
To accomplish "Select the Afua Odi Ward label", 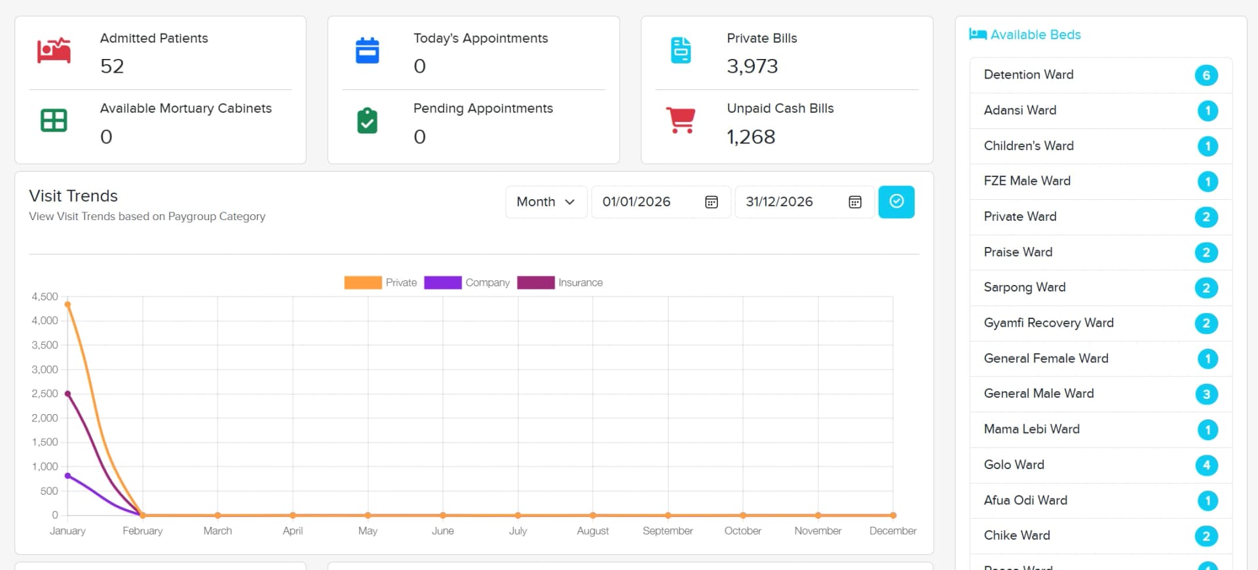I will (1025, 500).
